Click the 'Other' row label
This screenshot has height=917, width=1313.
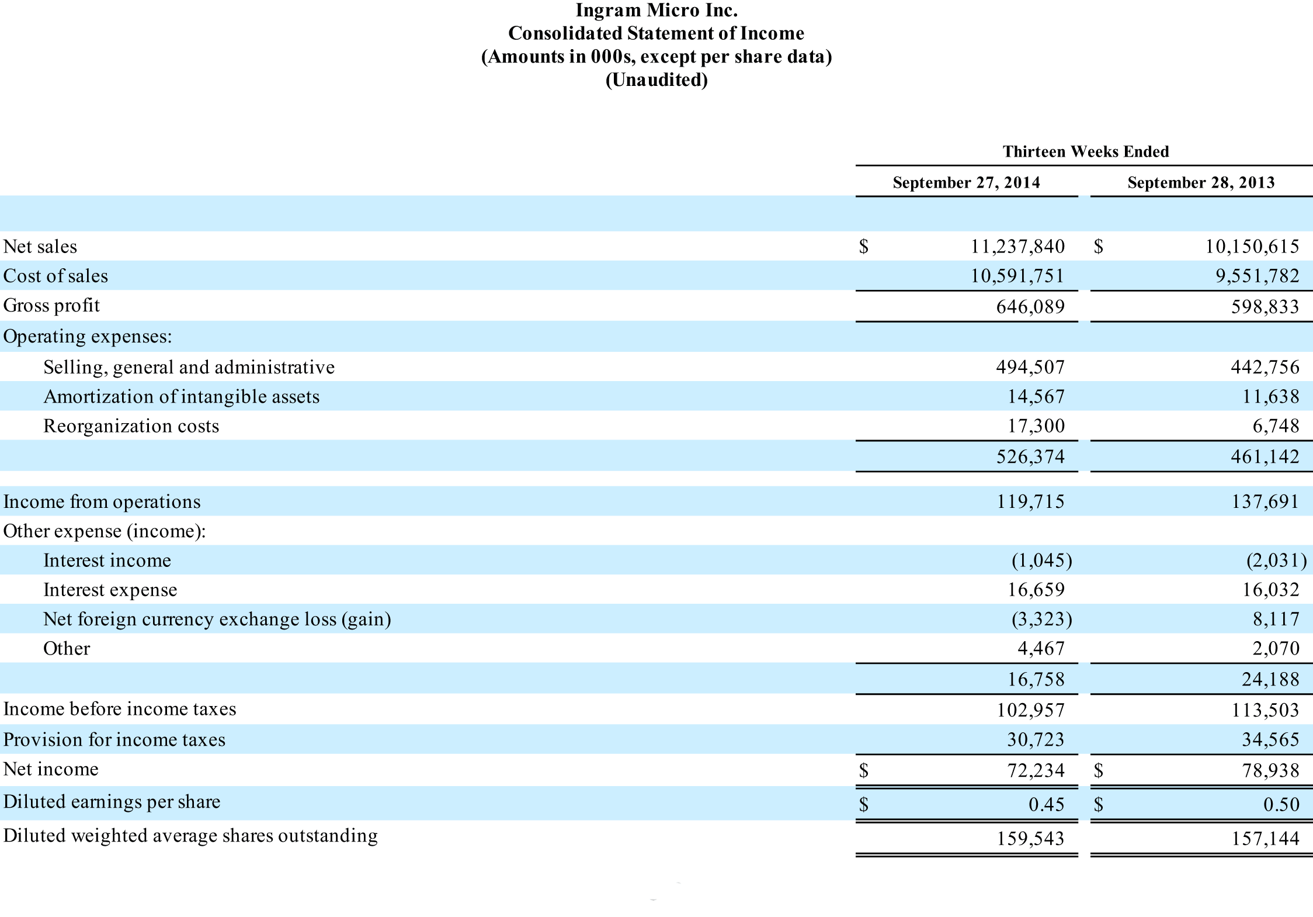coord(67,648)
